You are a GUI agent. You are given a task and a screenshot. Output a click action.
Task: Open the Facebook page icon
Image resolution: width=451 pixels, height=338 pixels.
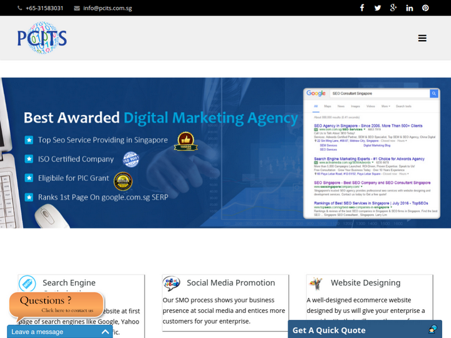(x=362, y=8)
